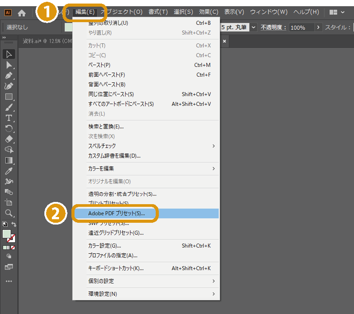
Task: Select the Pen tool
Action: point(9,76)
